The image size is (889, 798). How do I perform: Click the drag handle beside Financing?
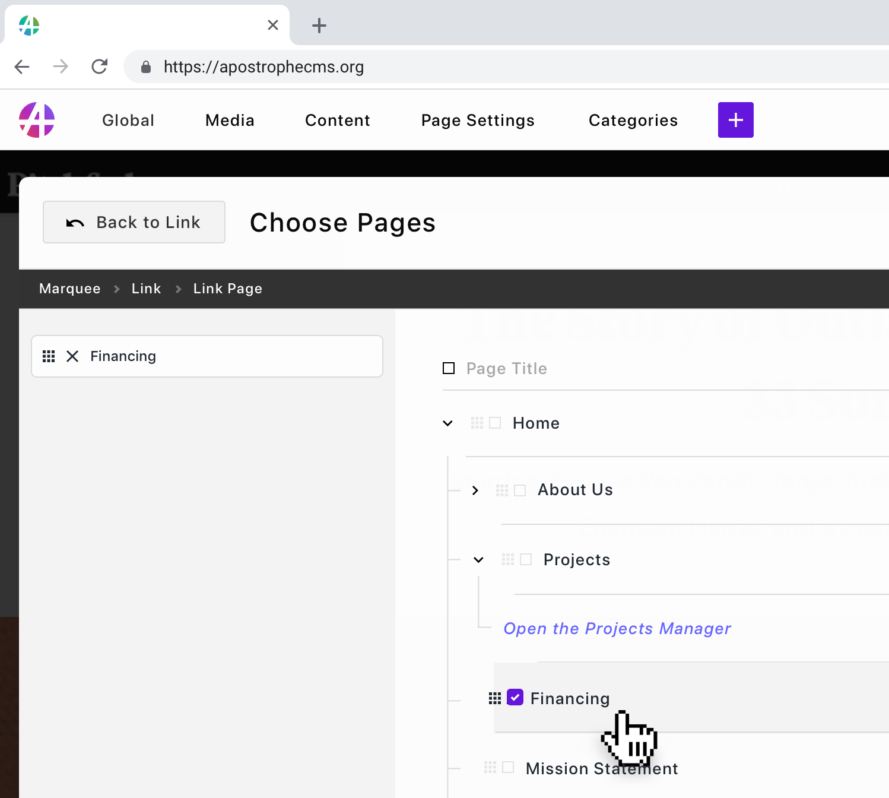(x=496, y=698)
